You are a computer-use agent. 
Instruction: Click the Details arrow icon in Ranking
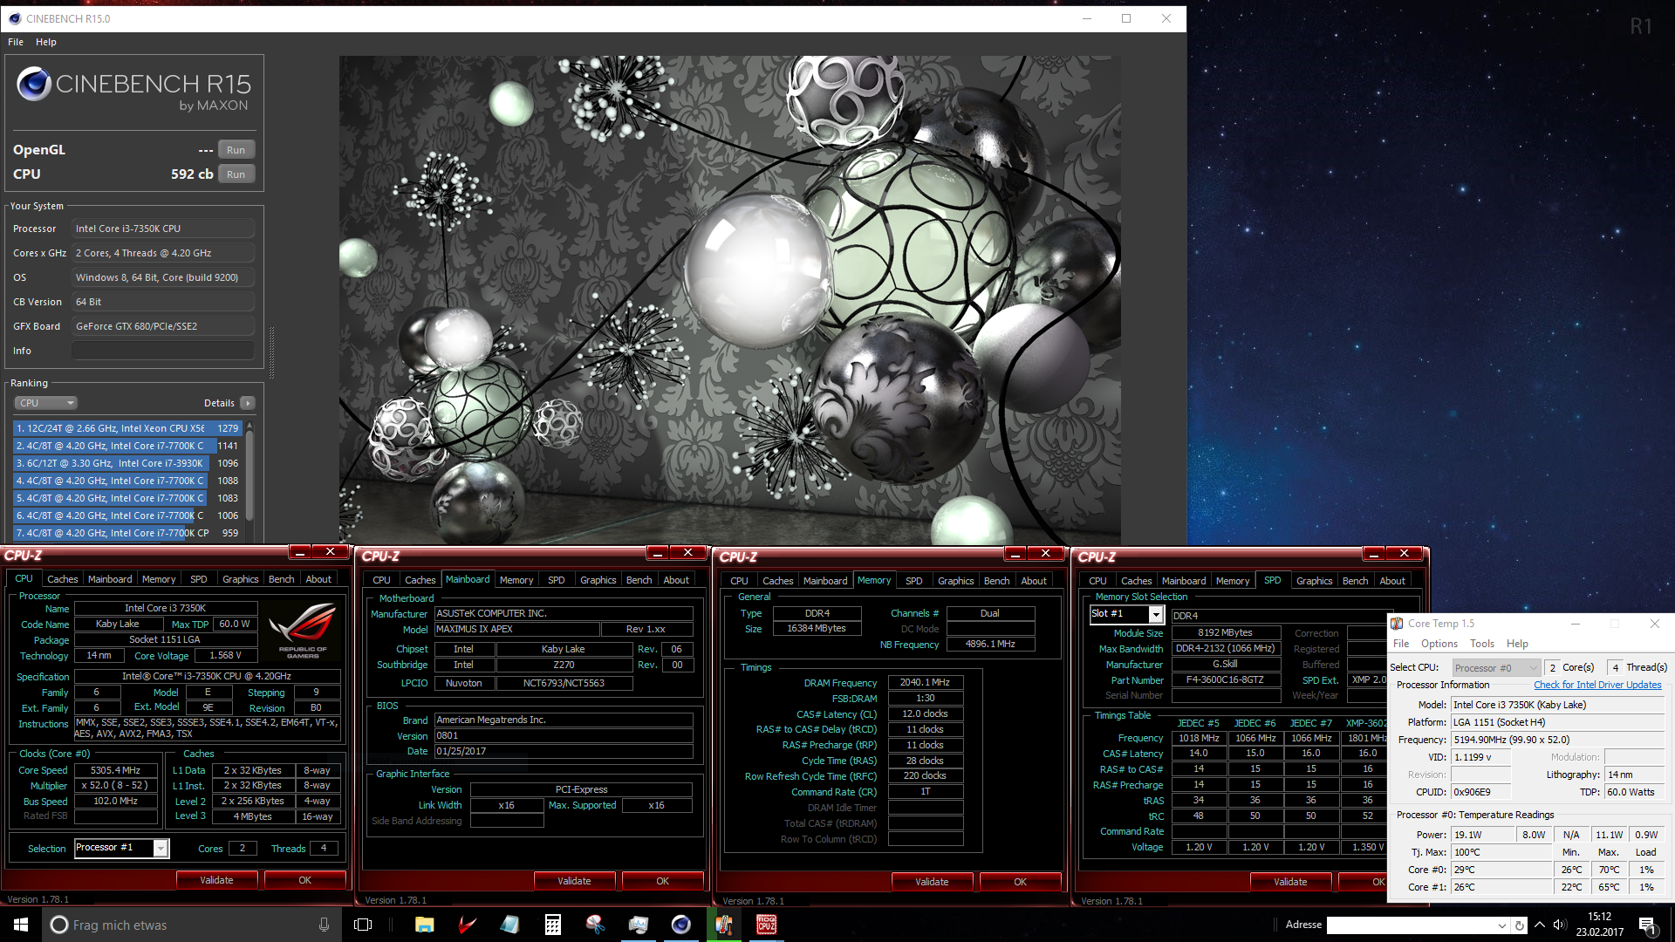point(248,403)
